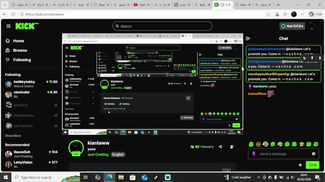Open SauceSuh recommended channel
325x182 pixels.
coord(31,154)
